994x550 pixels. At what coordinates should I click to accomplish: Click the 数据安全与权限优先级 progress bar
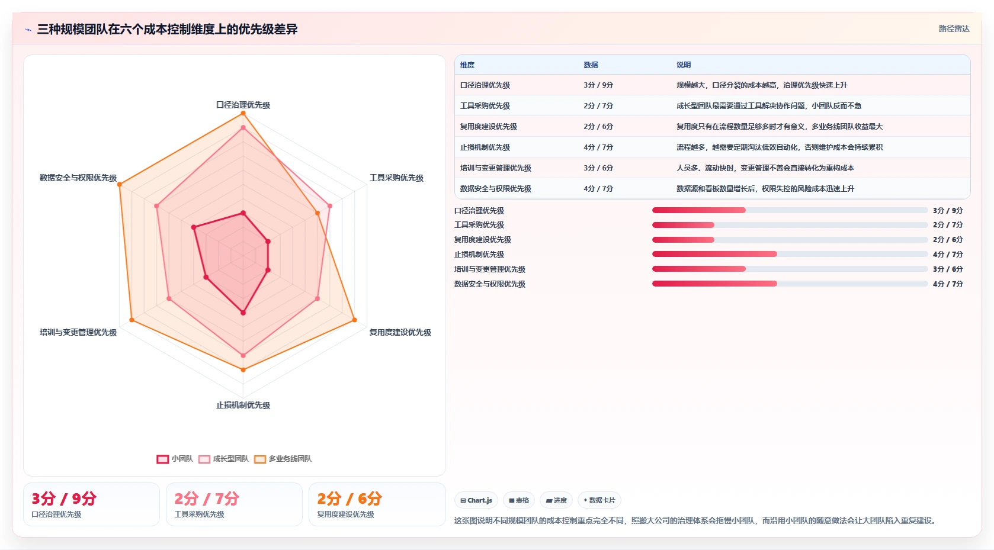point(790,284)
